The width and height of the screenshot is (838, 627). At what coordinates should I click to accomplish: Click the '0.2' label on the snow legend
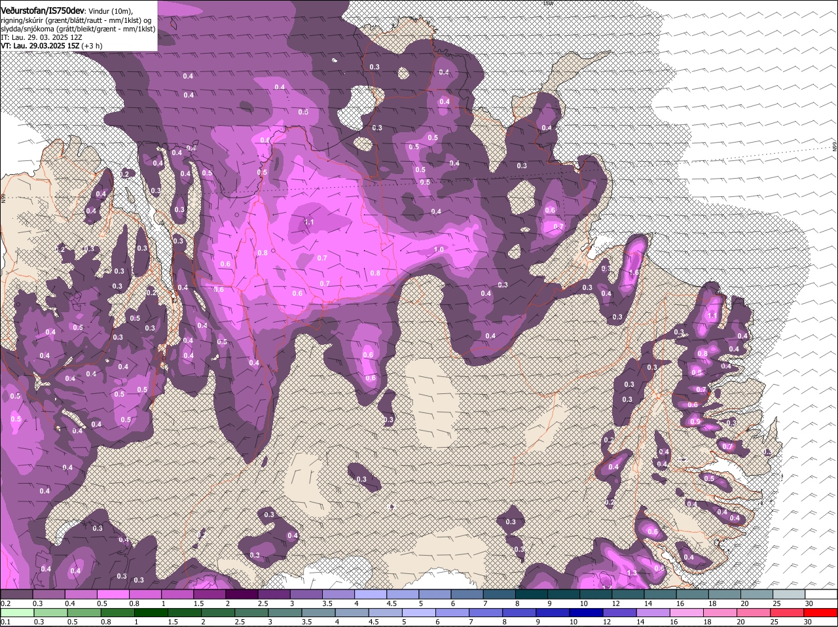click(x=5, y=603)
